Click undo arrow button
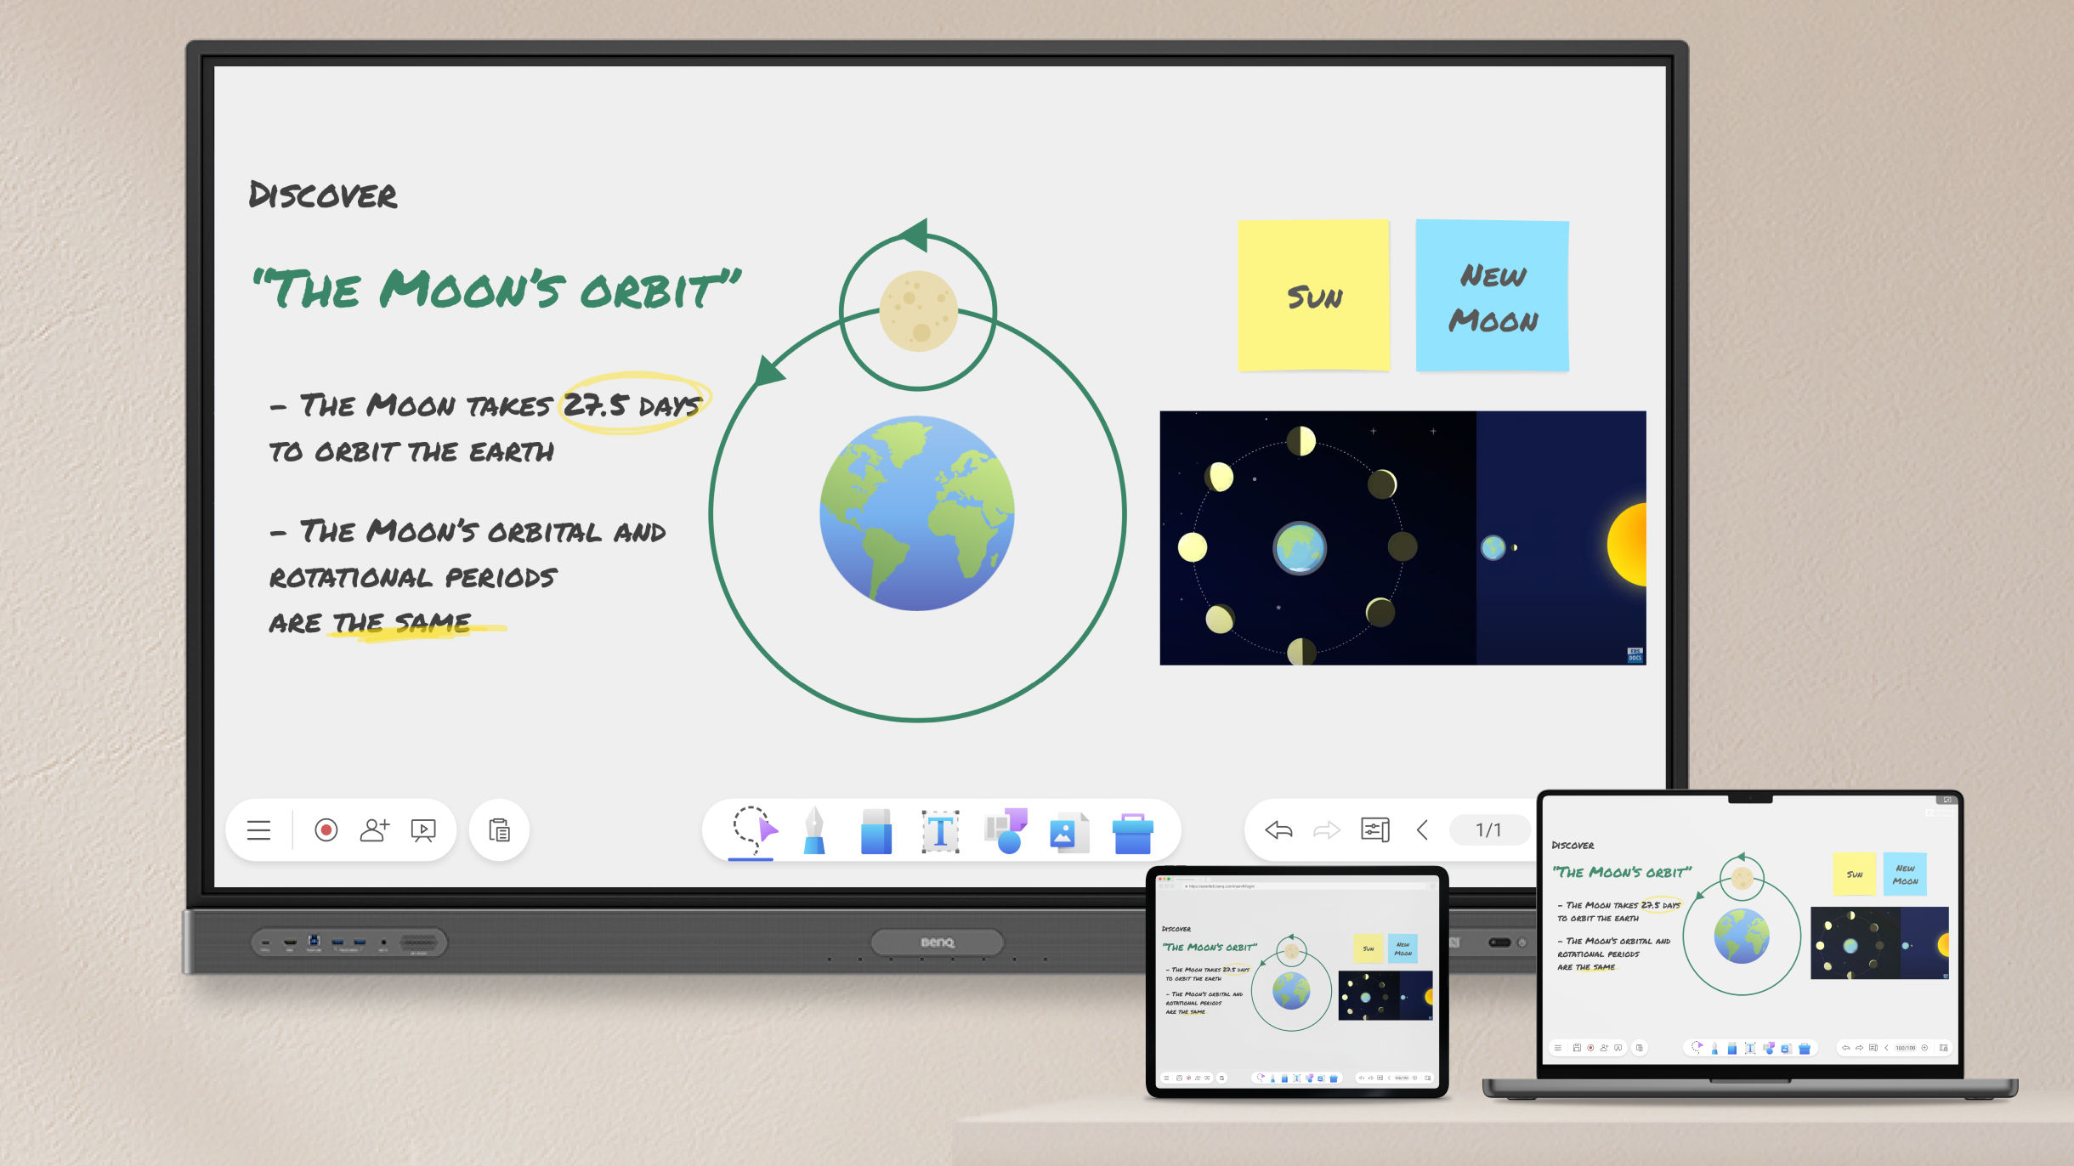This screenshot has height=1166, width=2074. [1279, 830]
